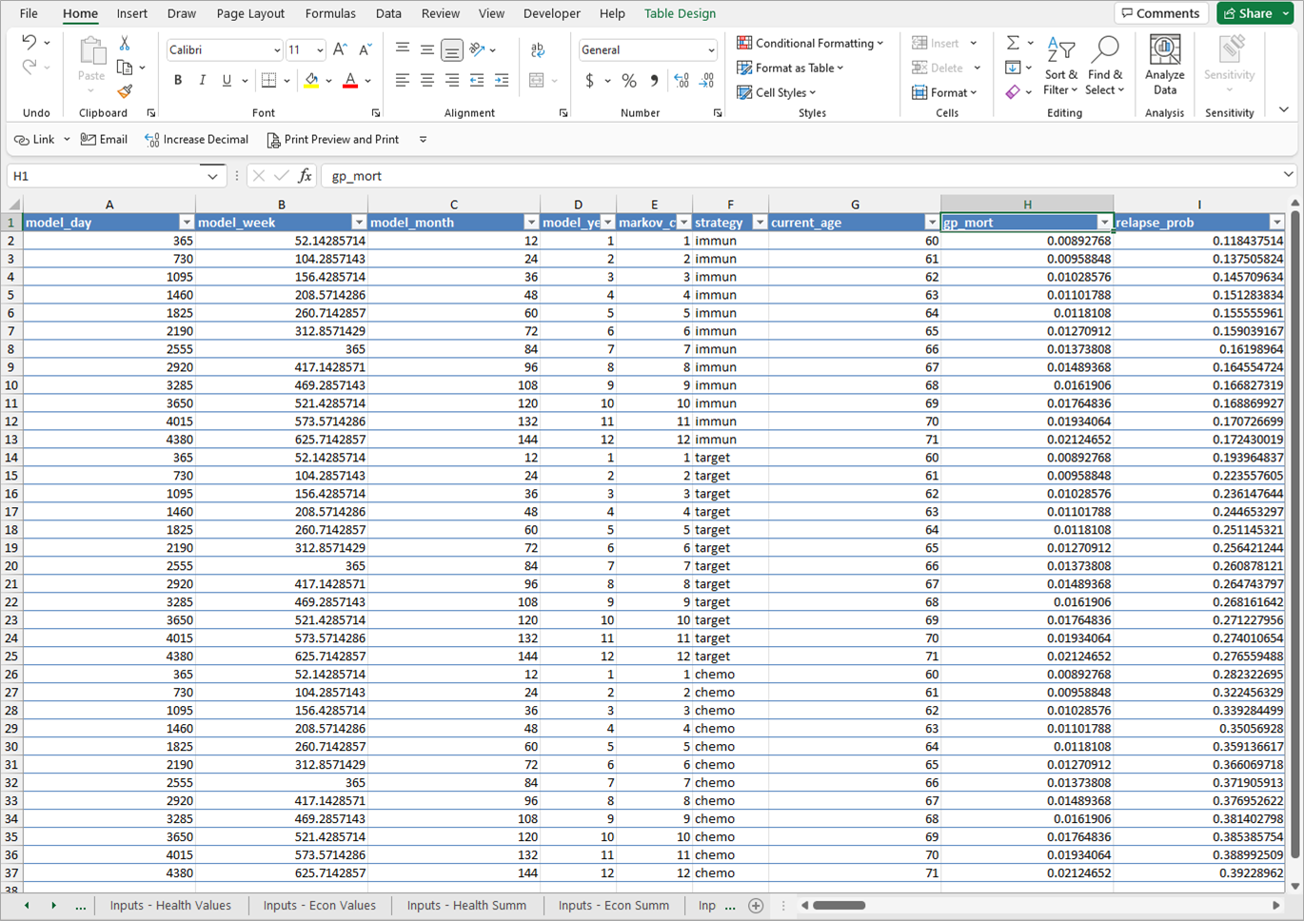This screenshot has height=921, width=1304.
Task: Open the font name Calibri dropdown
Action: [277, 50]
